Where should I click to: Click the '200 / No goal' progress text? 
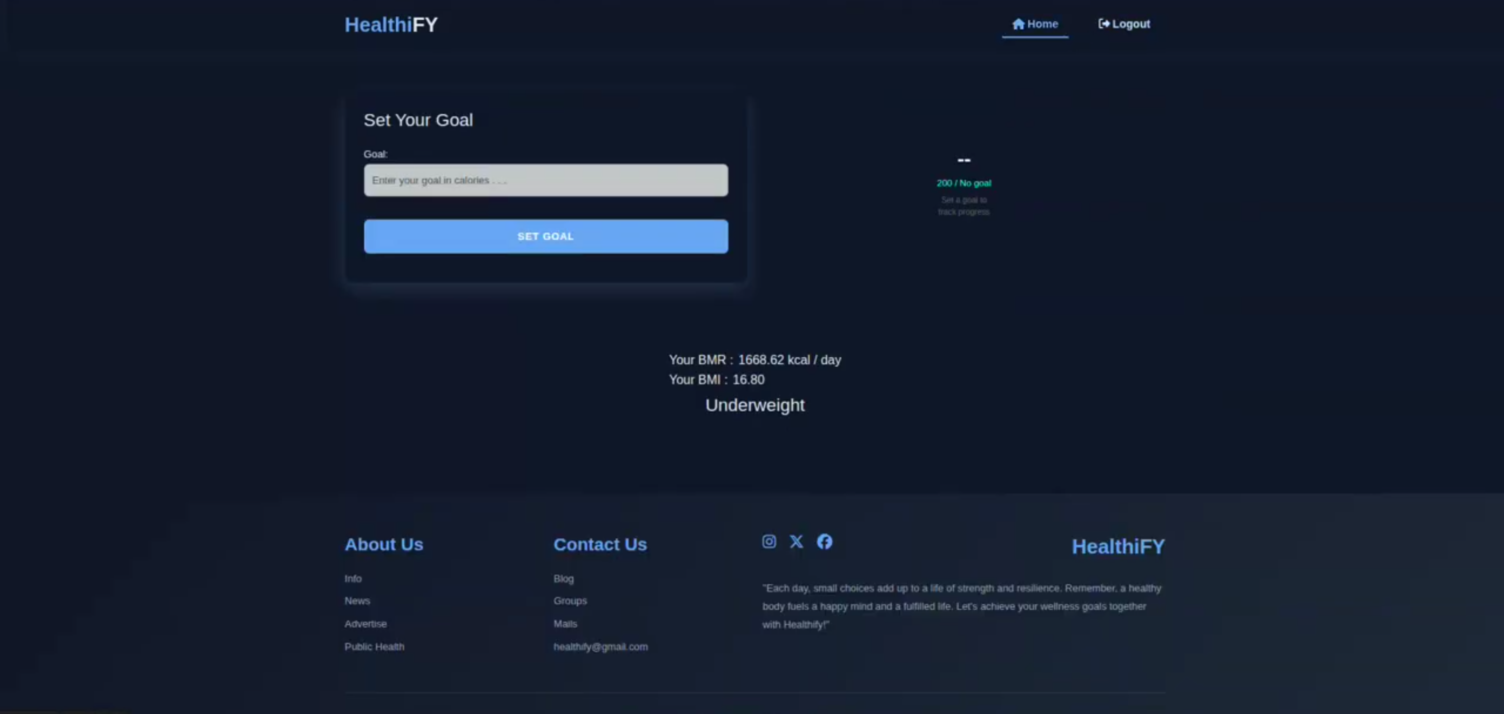964,183
